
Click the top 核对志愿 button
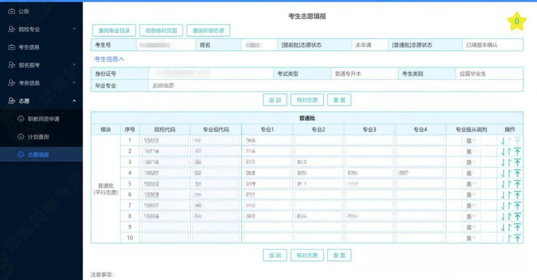coord(307,100)
